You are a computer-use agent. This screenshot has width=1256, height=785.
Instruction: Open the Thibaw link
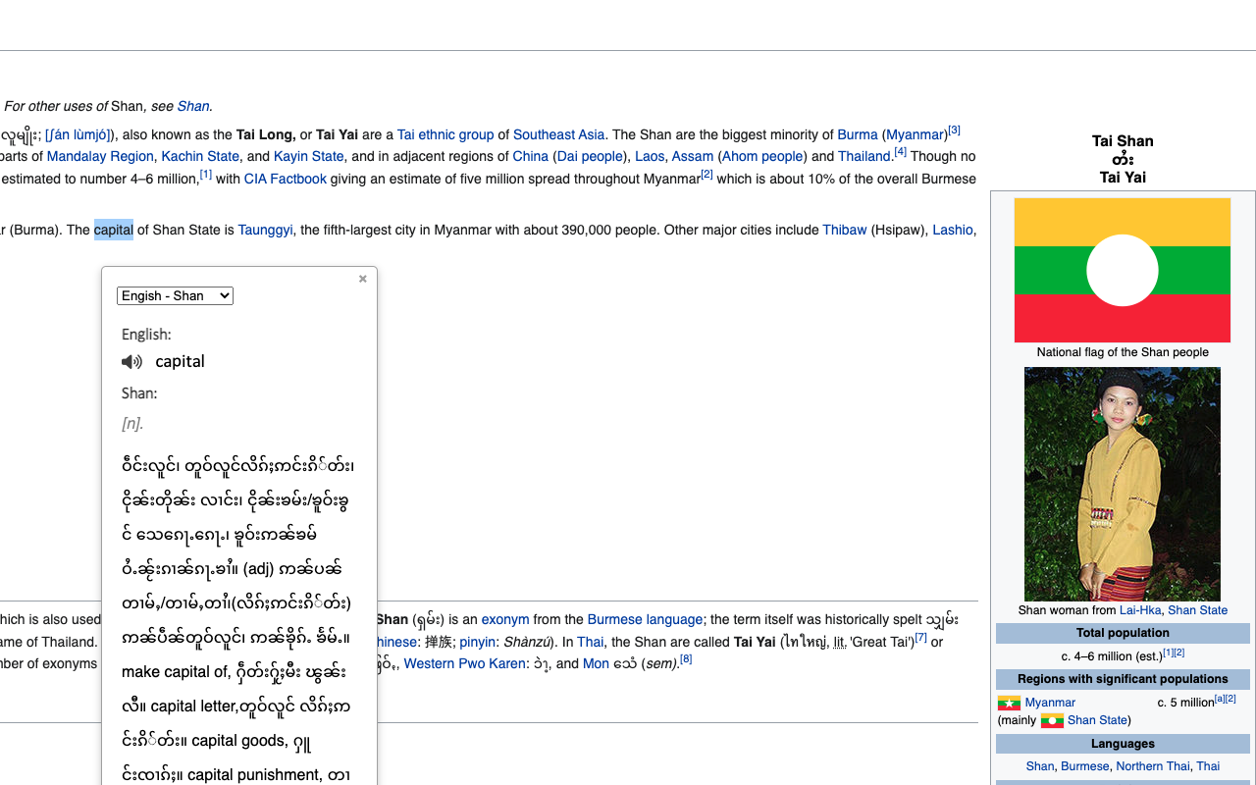pyautogui.click(x=844, y=230)
